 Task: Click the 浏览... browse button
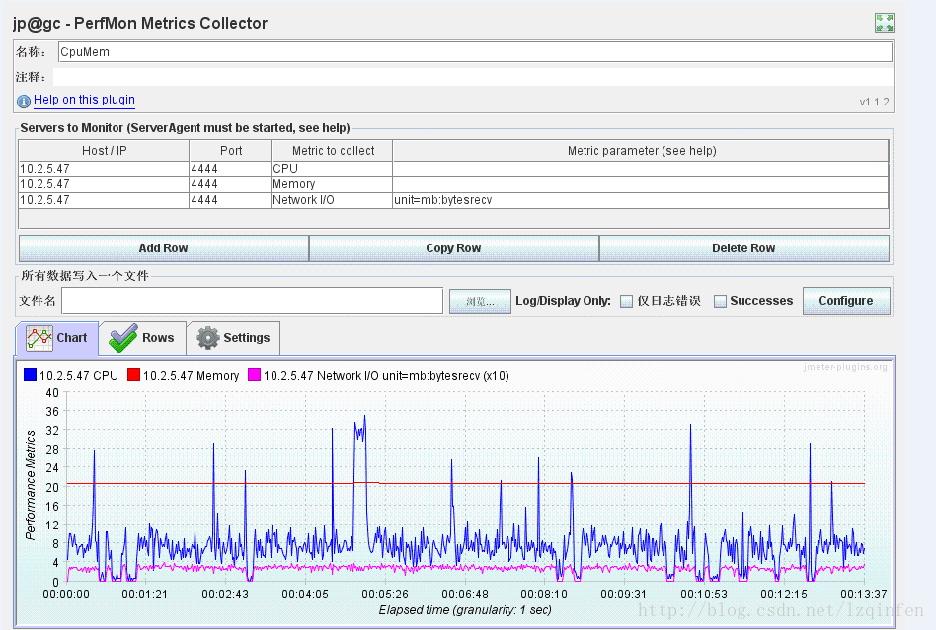479,301
